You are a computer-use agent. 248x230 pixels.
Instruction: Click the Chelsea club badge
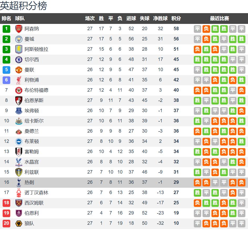click(19, 59)
